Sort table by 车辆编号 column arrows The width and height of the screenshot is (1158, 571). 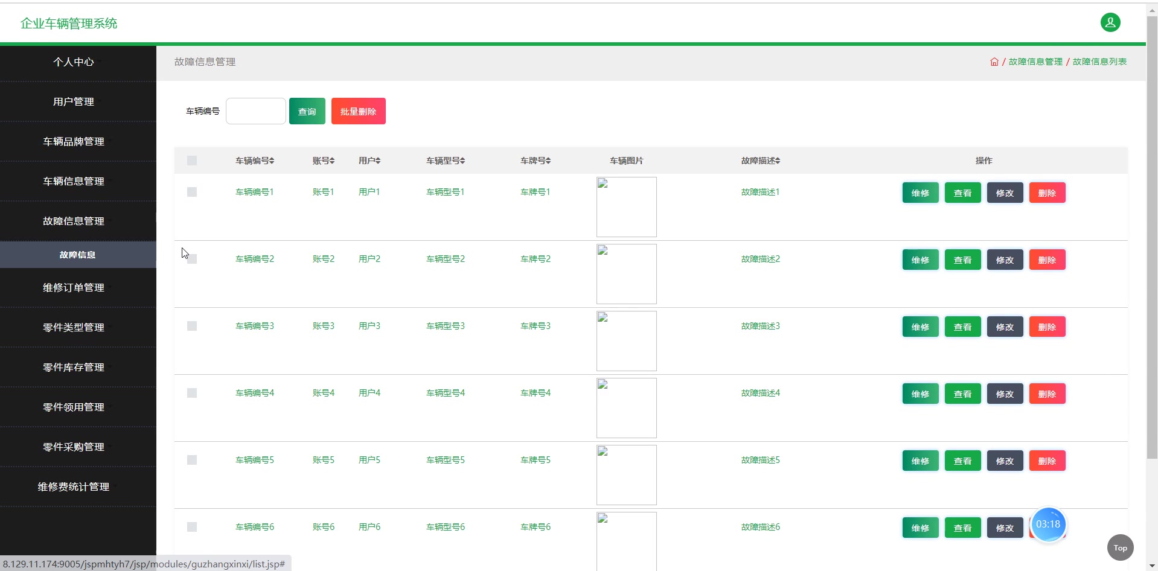point(272,161)
